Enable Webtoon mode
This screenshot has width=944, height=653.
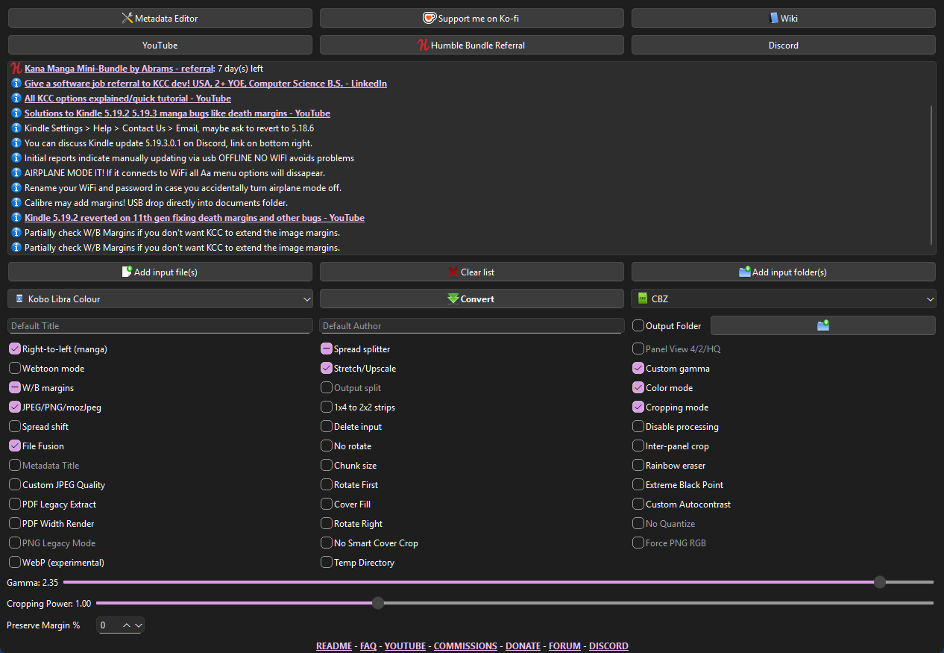15,368
